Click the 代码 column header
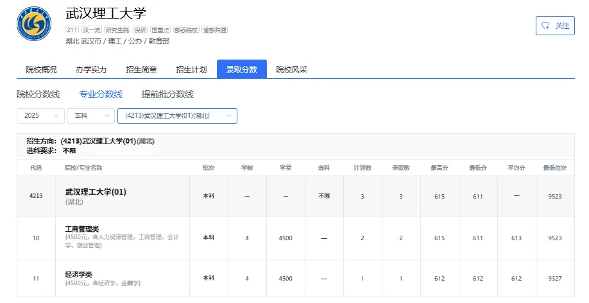This screenshot has width=589, height=303. pyautogui.click(x=36, y=168)
